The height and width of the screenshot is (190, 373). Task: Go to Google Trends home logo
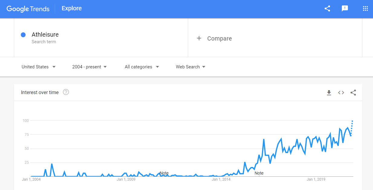[x=28, y=9]
